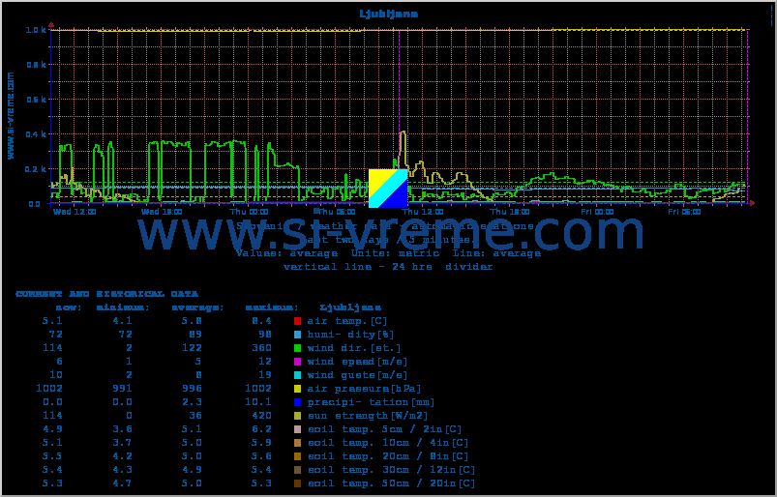This screenshot has width=777, height=497.
Task: Click the 'Thu 12:00' time axis label
Action: click(423, 211)
